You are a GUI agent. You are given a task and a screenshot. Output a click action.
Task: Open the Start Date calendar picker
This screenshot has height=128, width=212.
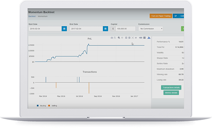coord(64,29)
